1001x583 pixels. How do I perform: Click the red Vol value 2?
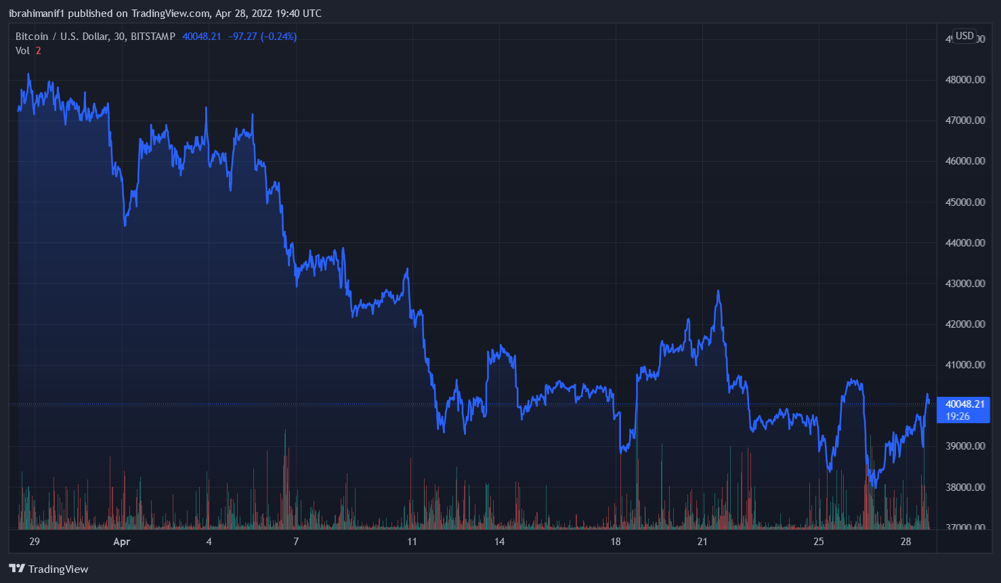(39, 51)
